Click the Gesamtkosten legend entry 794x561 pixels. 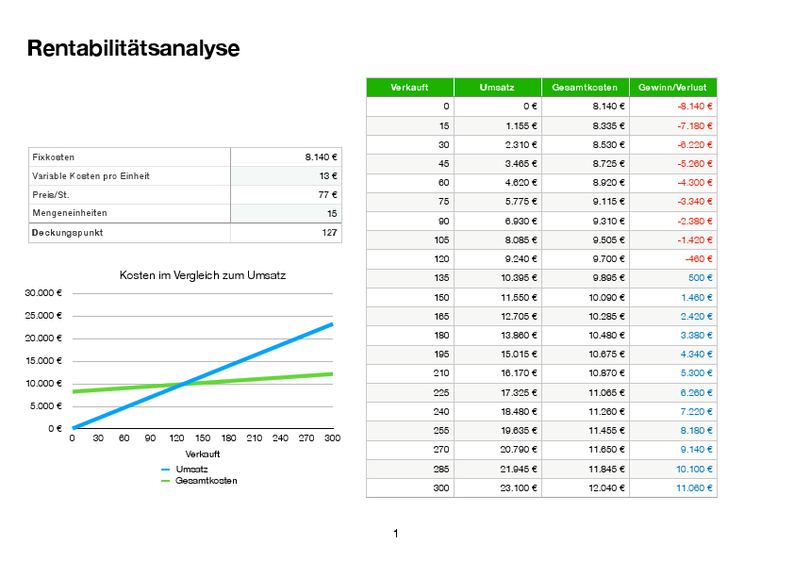click(199, 481)
